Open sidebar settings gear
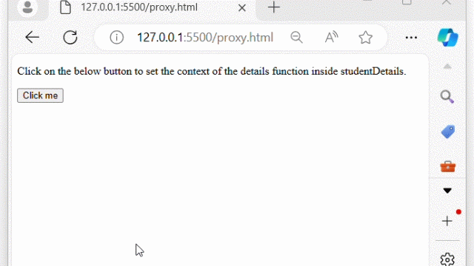 point(447,259)
